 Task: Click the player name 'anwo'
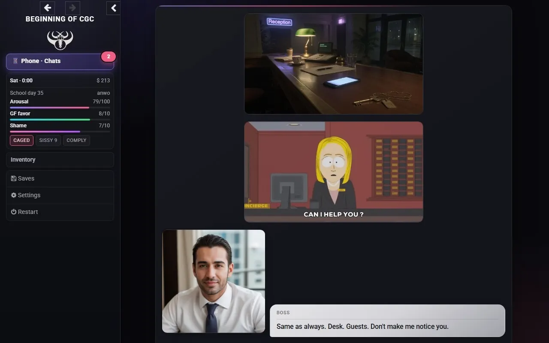point(103,93)
